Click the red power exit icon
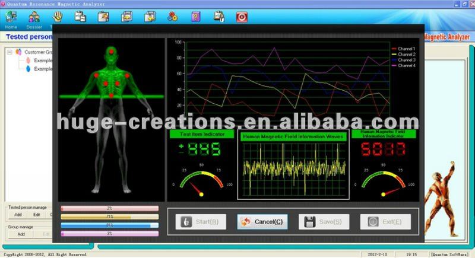The image size is (475, 258). click(x=242, y=17)
